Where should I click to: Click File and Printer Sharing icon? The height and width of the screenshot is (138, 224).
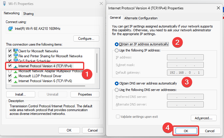coord(16,56)
